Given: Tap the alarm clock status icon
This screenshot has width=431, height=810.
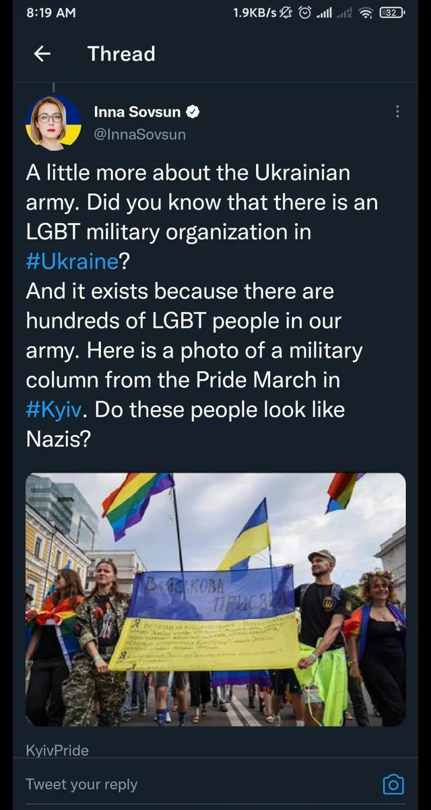Looking at the screenshot, I should pyautogui.click(x=305, y=13).
